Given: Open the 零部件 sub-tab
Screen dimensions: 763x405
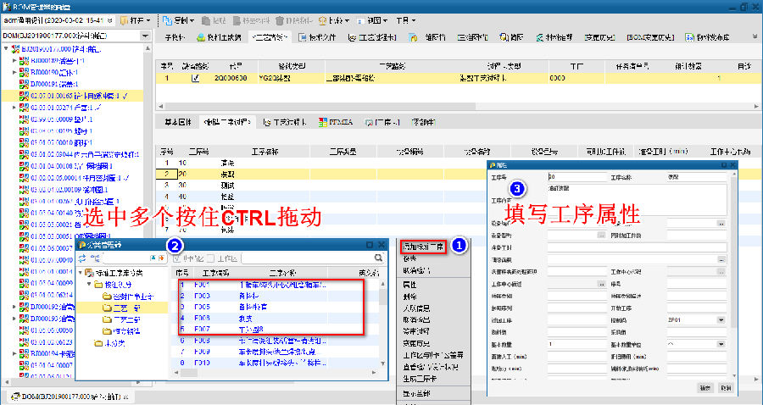Looking at the screenshot, I should [423, 123].
